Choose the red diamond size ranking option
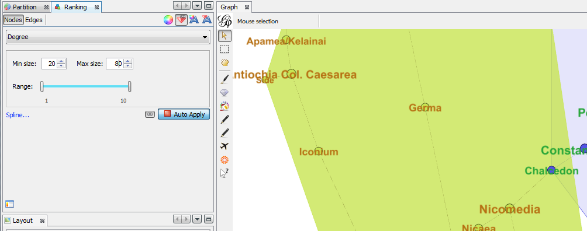Screen dimensions: 587x231 181,20
